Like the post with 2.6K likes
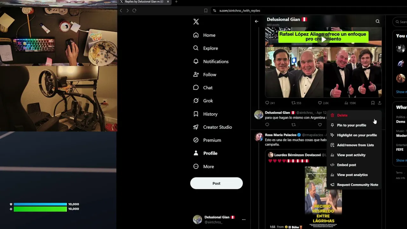The height and width of the screenshot is (229, 407). (323, 103)
